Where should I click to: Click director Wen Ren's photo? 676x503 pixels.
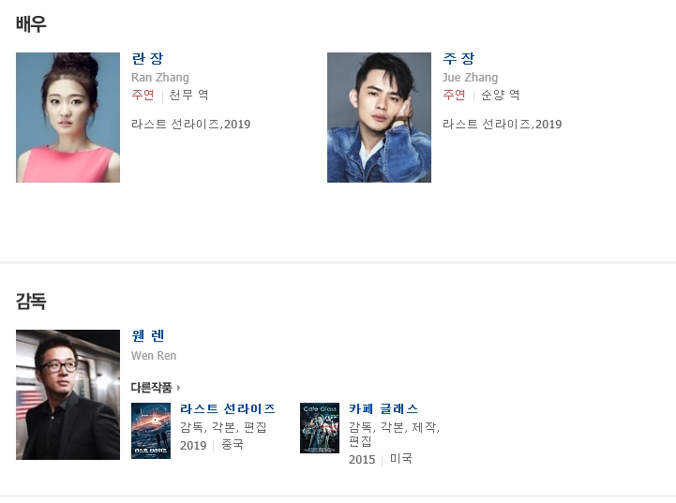(x=68, y=394)
